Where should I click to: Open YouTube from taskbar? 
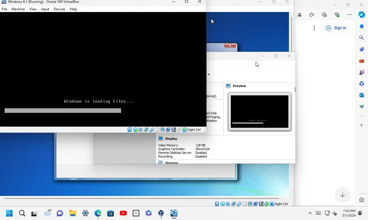pyautogui.click(x=123, y=213)
